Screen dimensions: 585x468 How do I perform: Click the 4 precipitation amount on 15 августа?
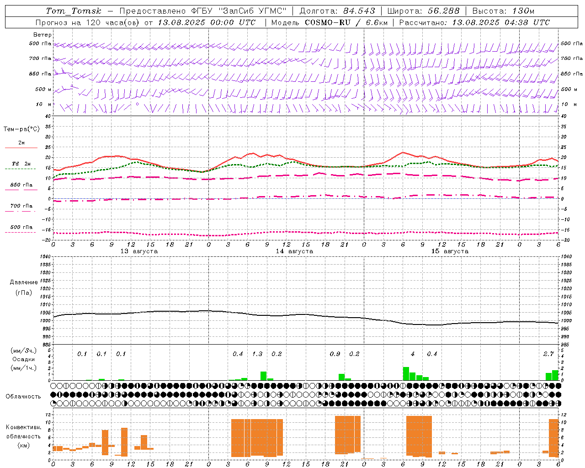[413, 354]
